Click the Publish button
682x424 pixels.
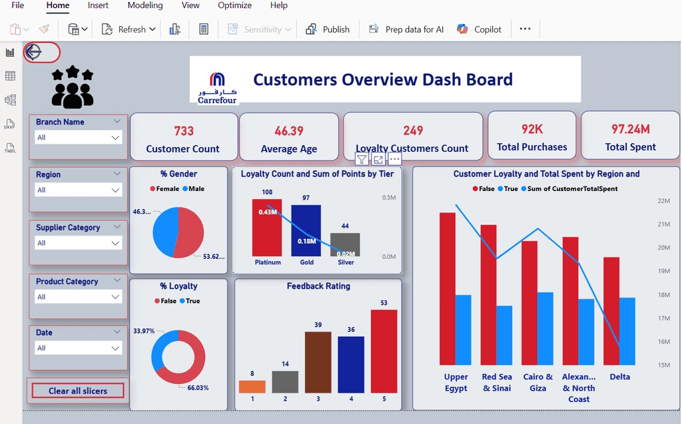[328, 29]
